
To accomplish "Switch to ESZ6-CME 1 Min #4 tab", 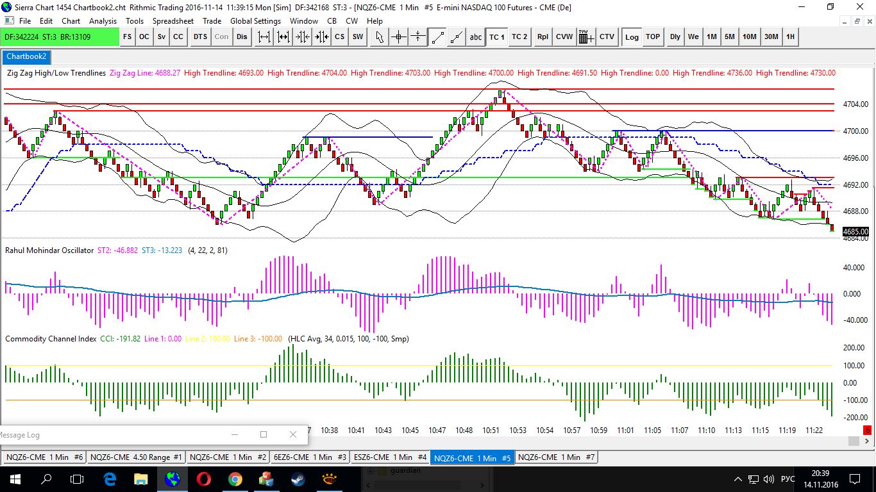I will coord(390,457).
